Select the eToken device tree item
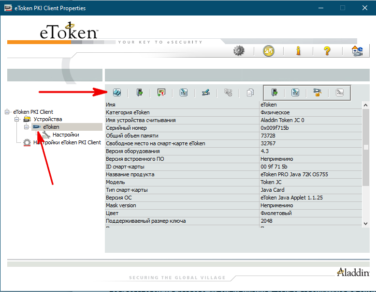The height and width of the screenshot is (292, 376). tap(51, 127)
